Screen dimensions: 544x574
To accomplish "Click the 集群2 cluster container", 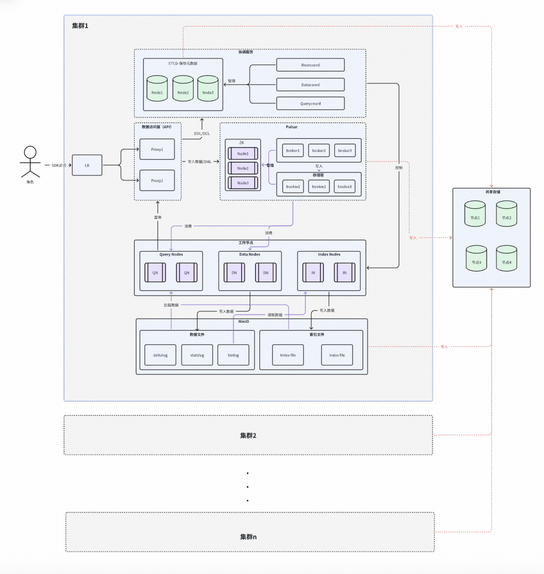I will tap(248, 435).
